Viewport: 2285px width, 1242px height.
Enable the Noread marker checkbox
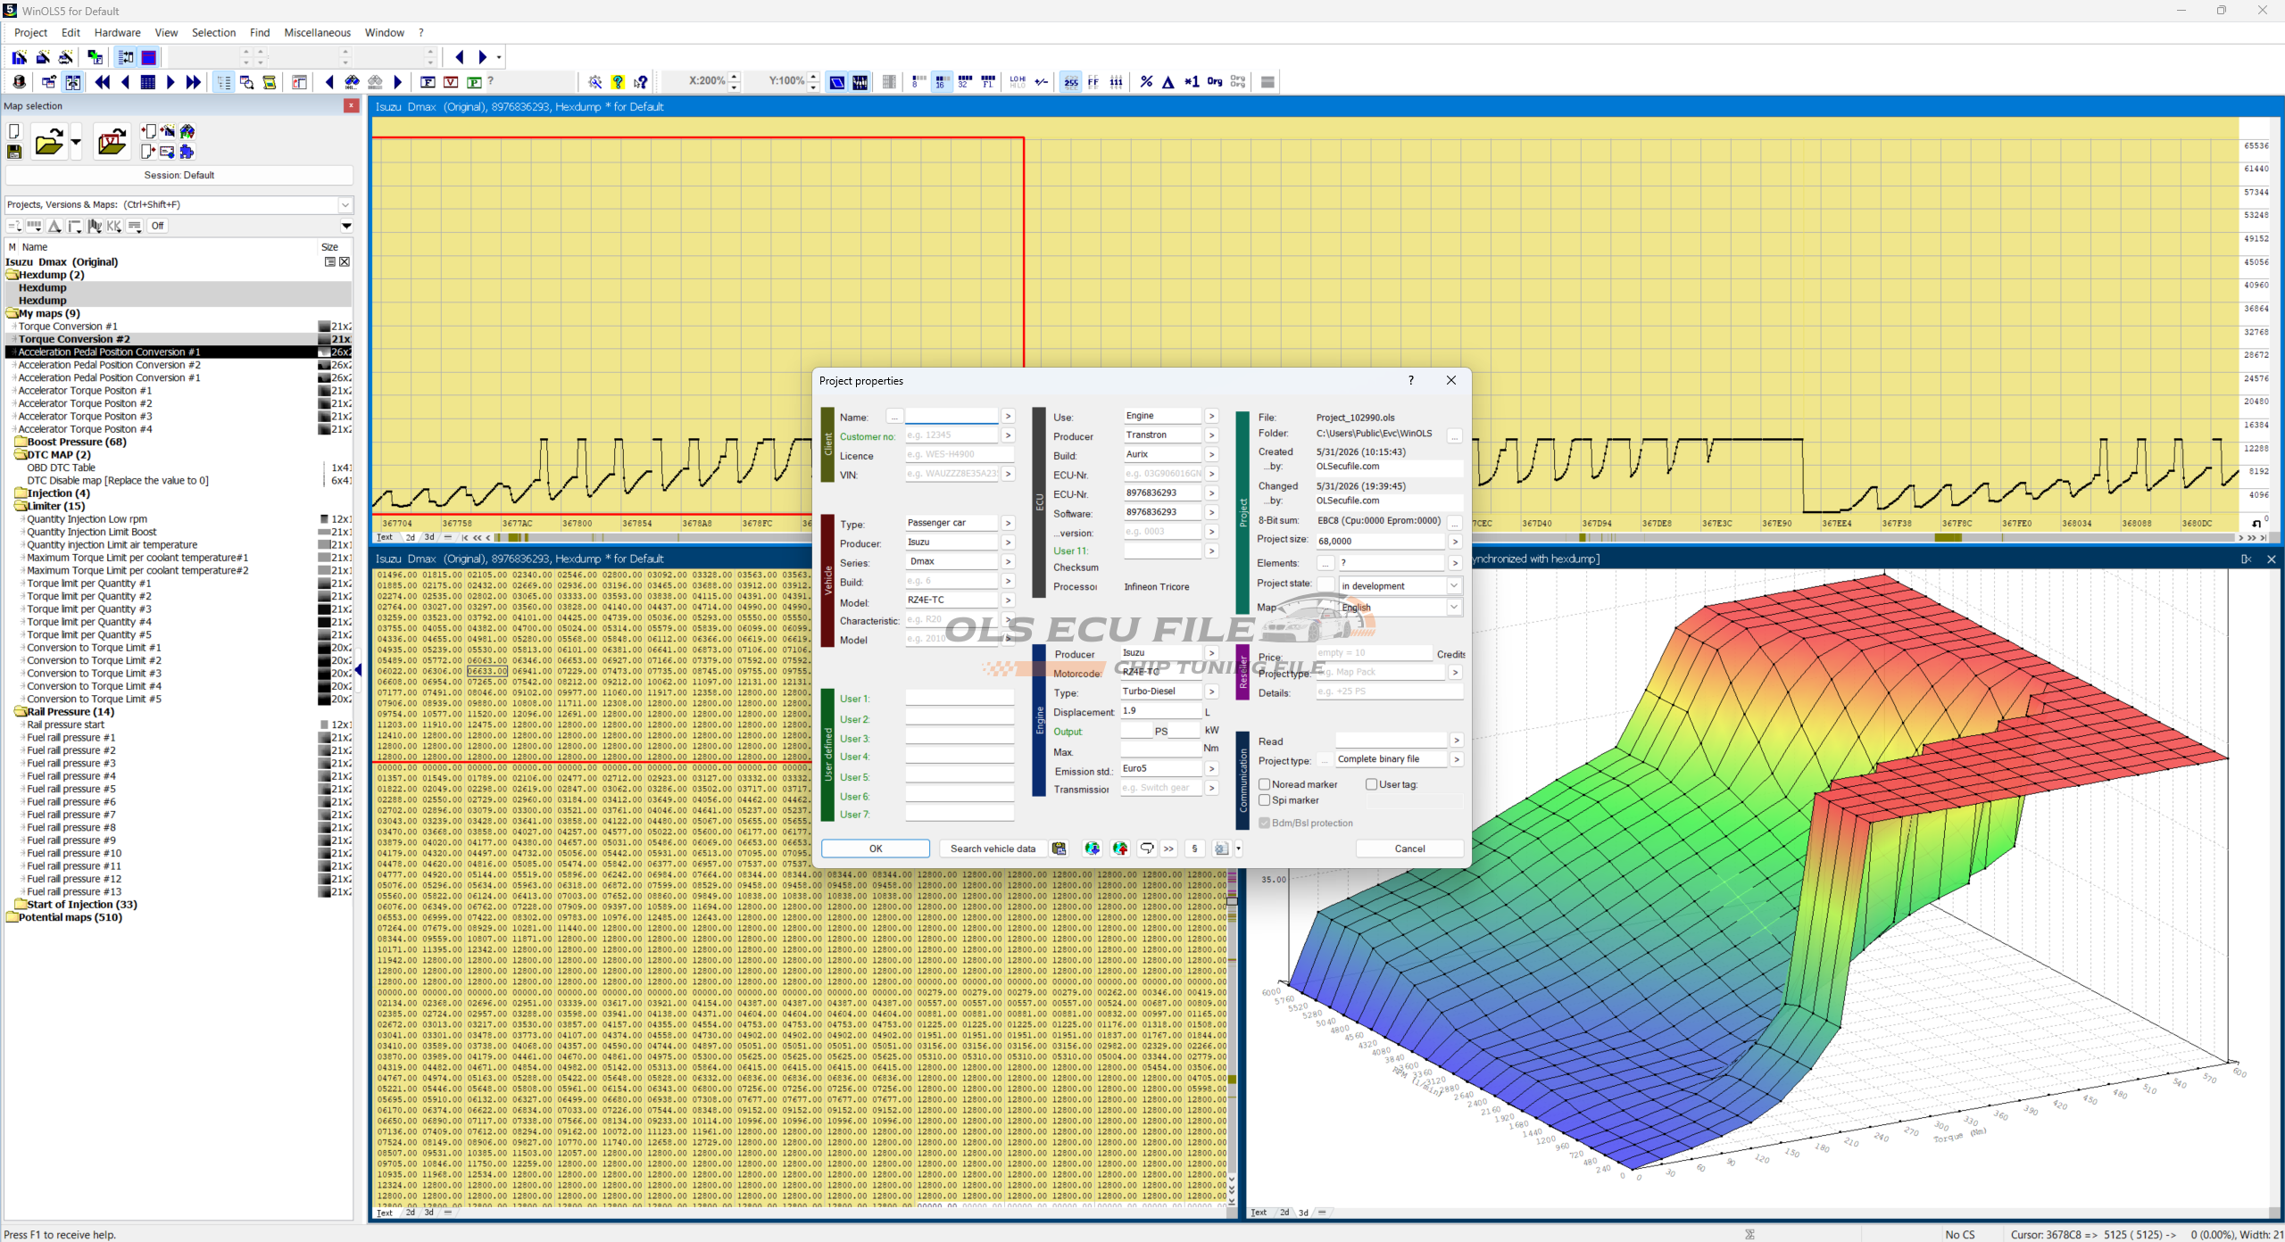click(x=1265, y=784)
